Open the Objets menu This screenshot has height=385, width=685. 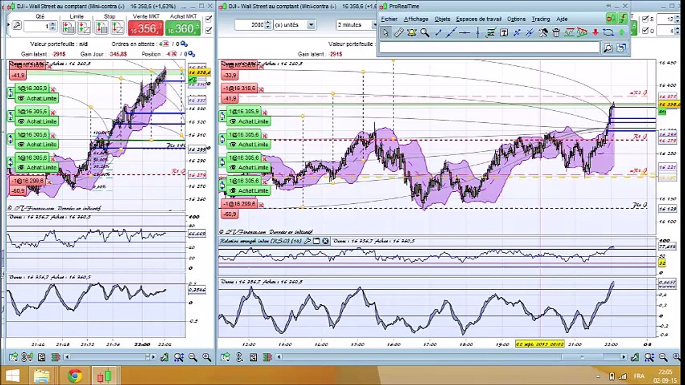point(442,19)
